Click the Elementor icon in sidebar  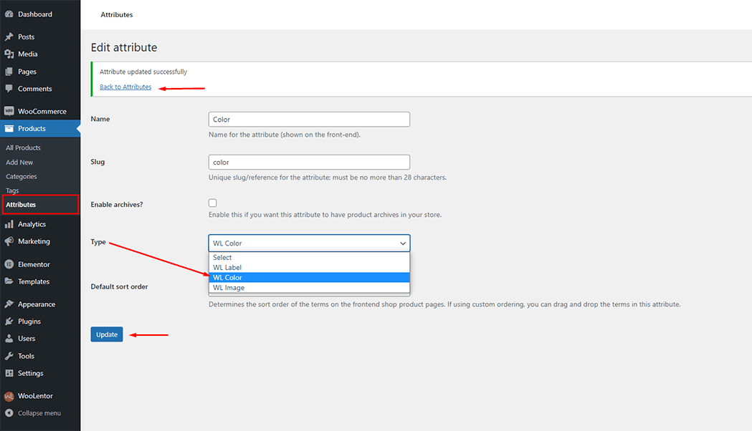coord(9,265)
